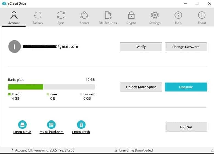Click the 'Locked: 6 GB' value
The width and height of the screenshot is (214, 154).
tap(87, 98)
